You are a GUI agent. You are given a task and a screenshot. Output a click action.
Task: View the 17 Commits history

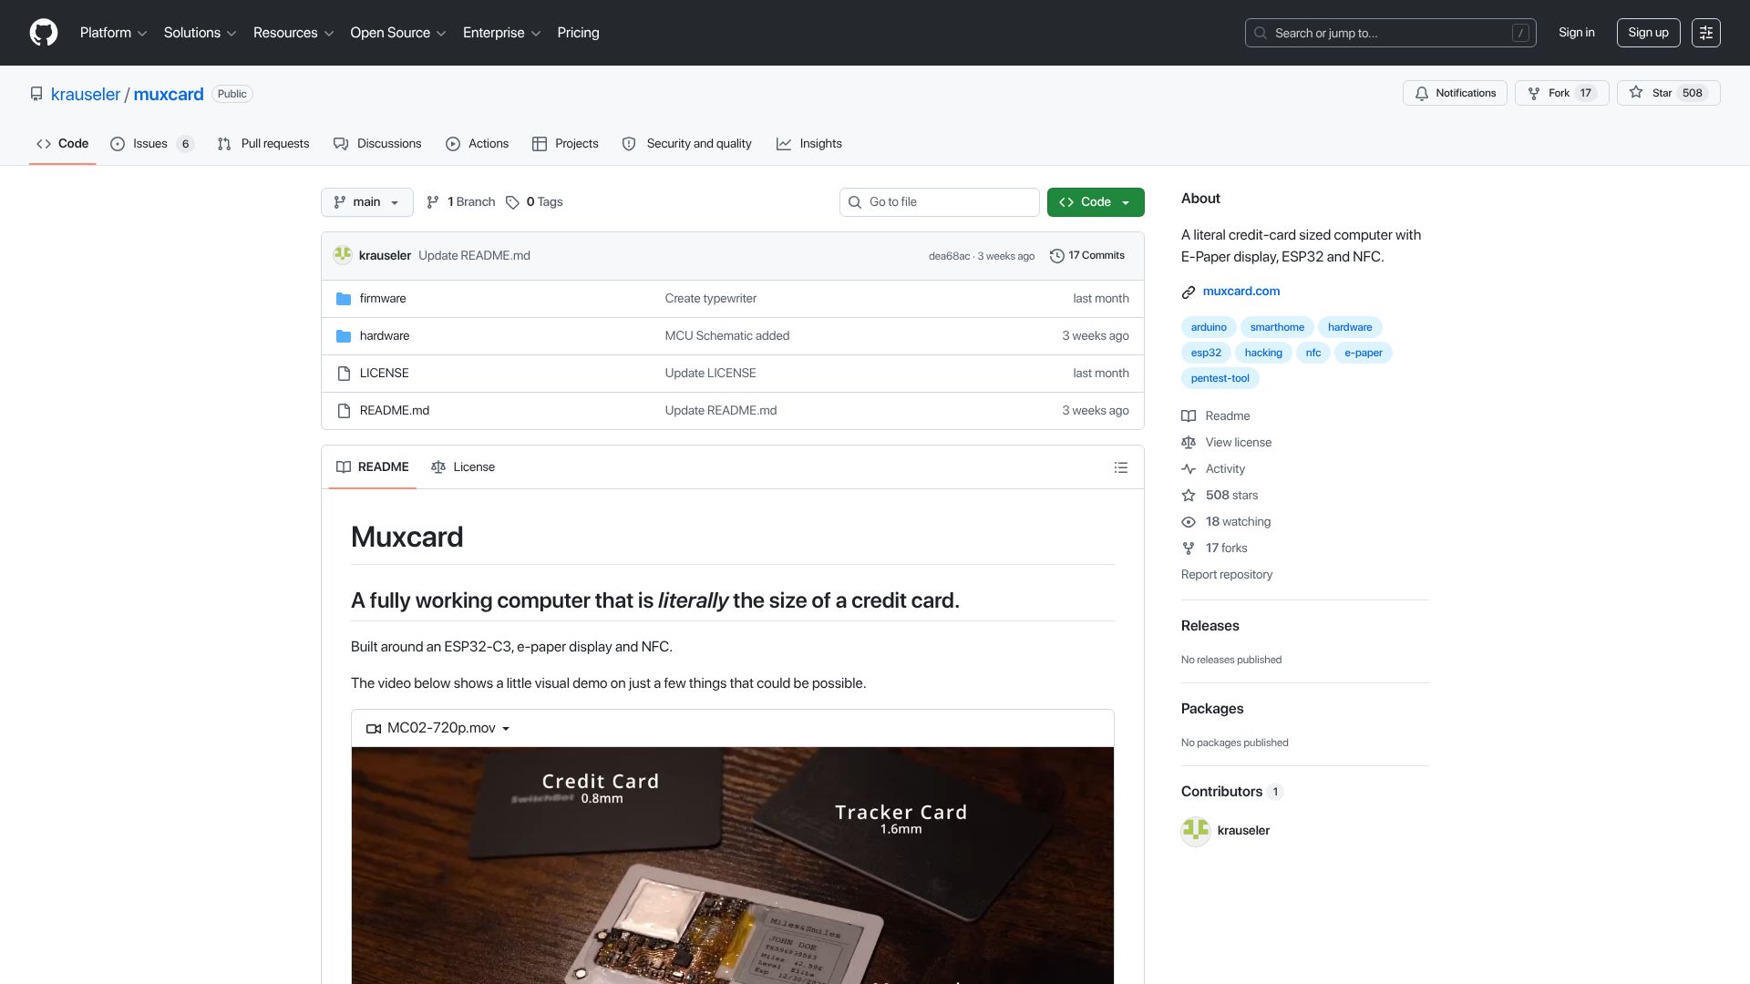coord(1087,256)
